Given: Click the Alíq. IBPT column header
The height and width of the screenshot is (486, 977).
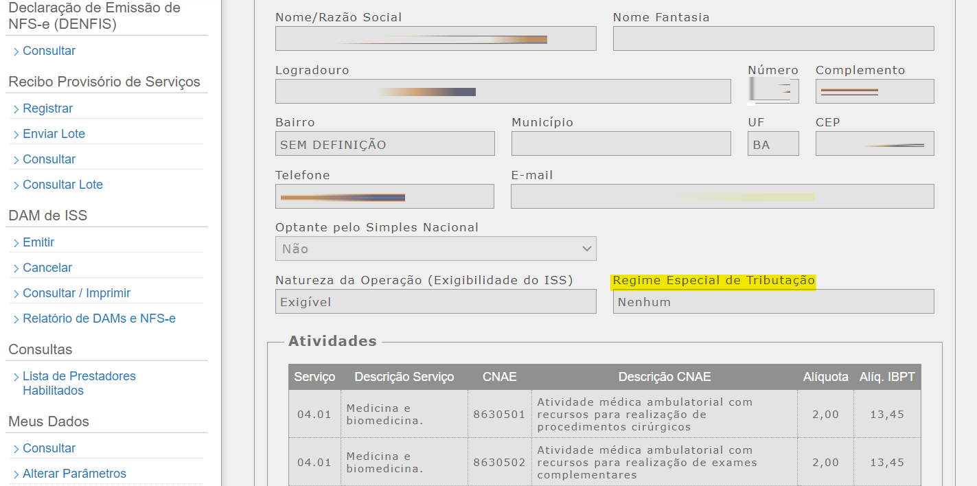Looking at the screenshot, I should [888, 377].
